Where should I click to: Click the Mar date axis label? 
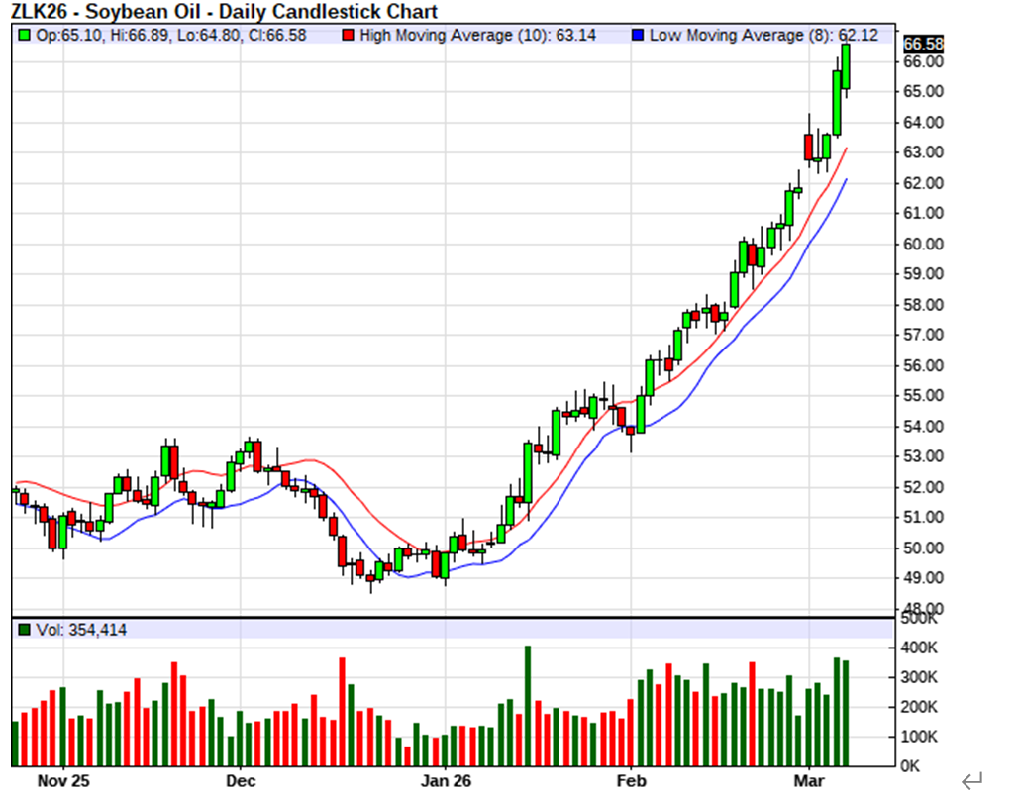coord(809,780)
